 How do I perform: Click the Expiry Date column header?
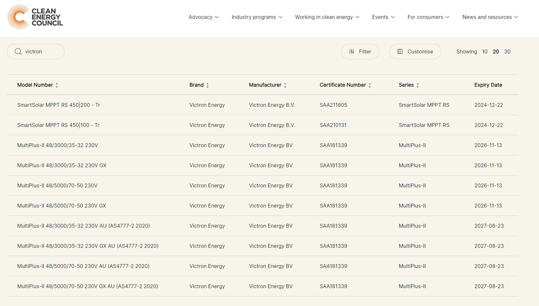[488, 85]
